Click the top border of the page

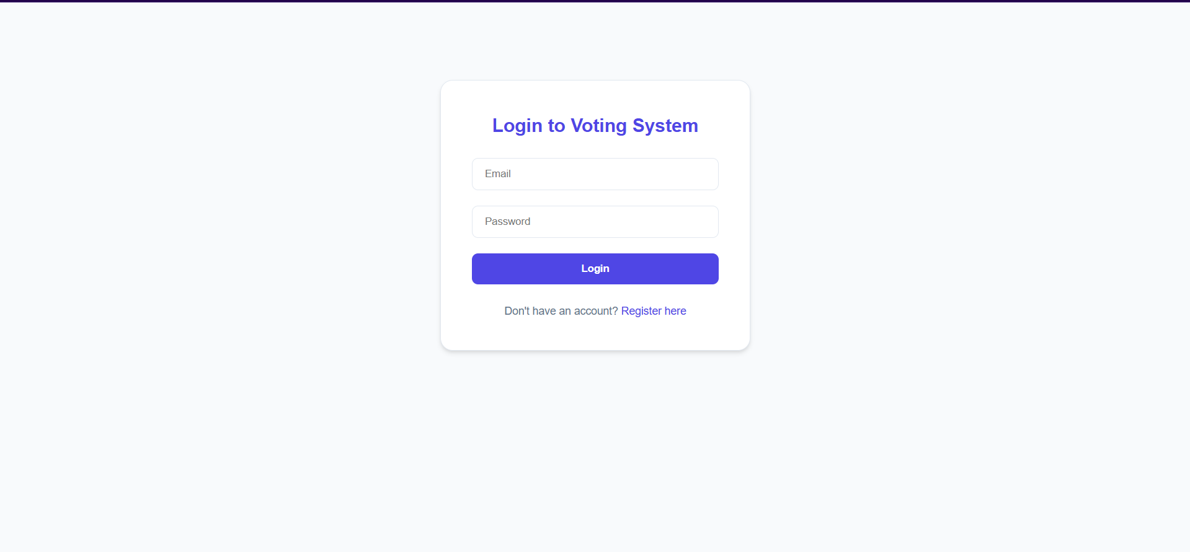(595, 2)
